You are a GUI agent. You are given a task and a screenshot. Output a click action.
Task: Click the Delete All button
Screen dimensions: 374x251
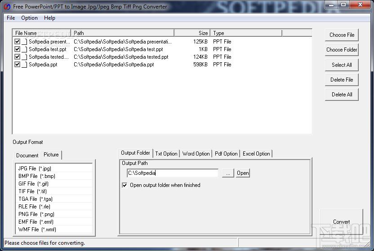(x=342, y=95)
